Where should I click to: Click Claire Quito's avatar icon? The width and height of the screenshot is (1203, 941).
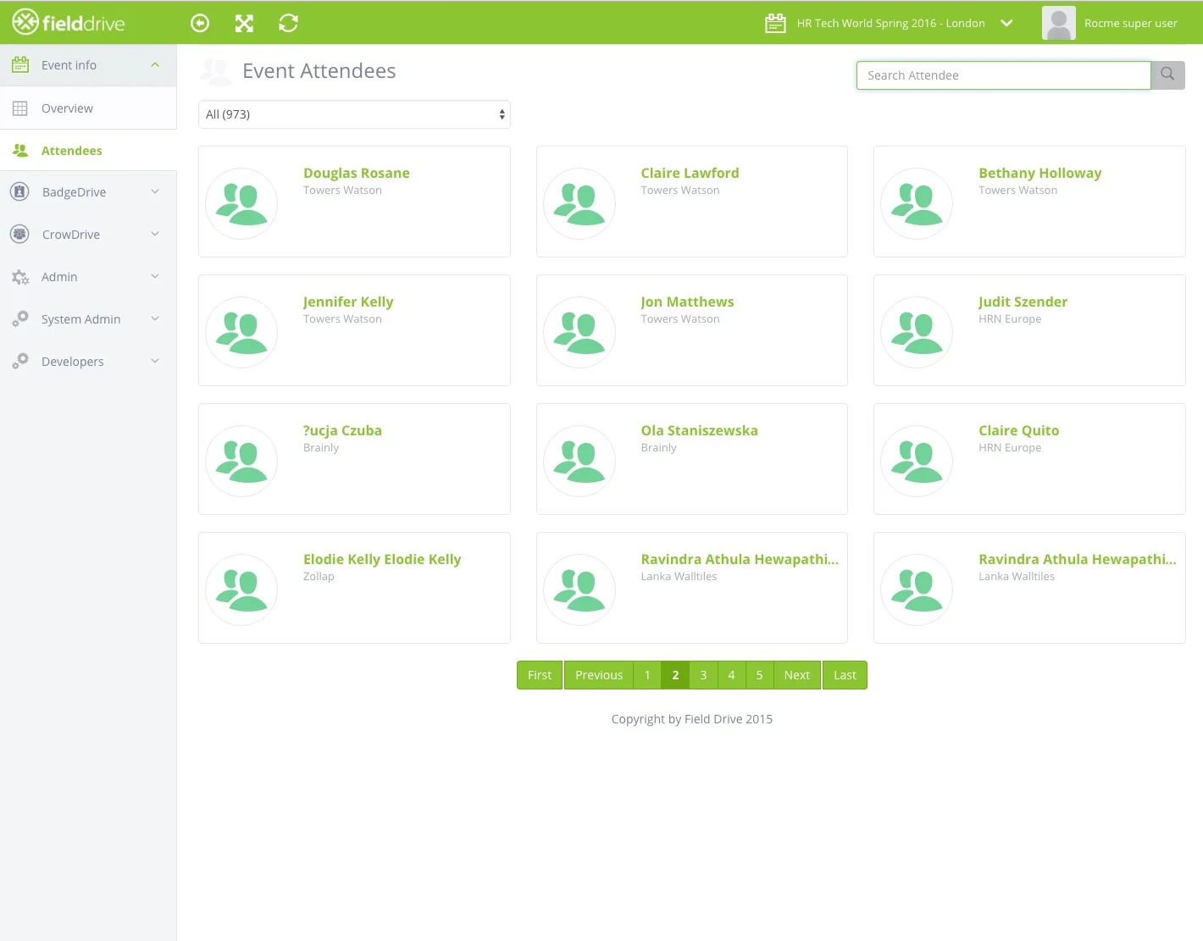coord(917,461)
